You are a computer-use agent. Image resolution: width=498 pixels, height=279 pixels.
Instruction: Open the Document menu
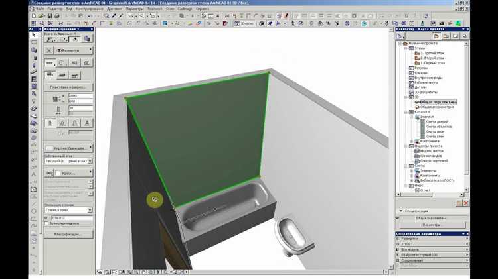tap(114, 9)
